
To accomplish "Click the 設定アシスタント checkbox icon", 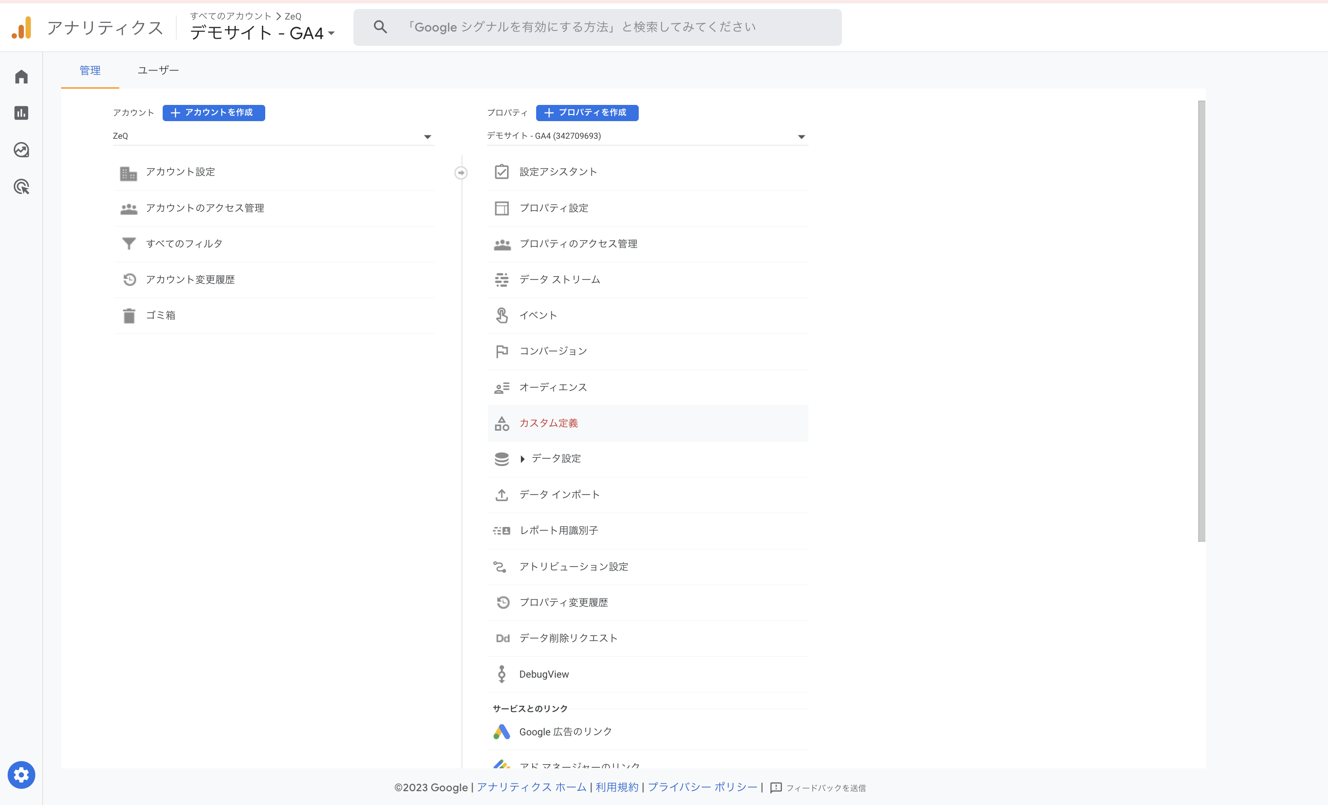I will (502, 172).
